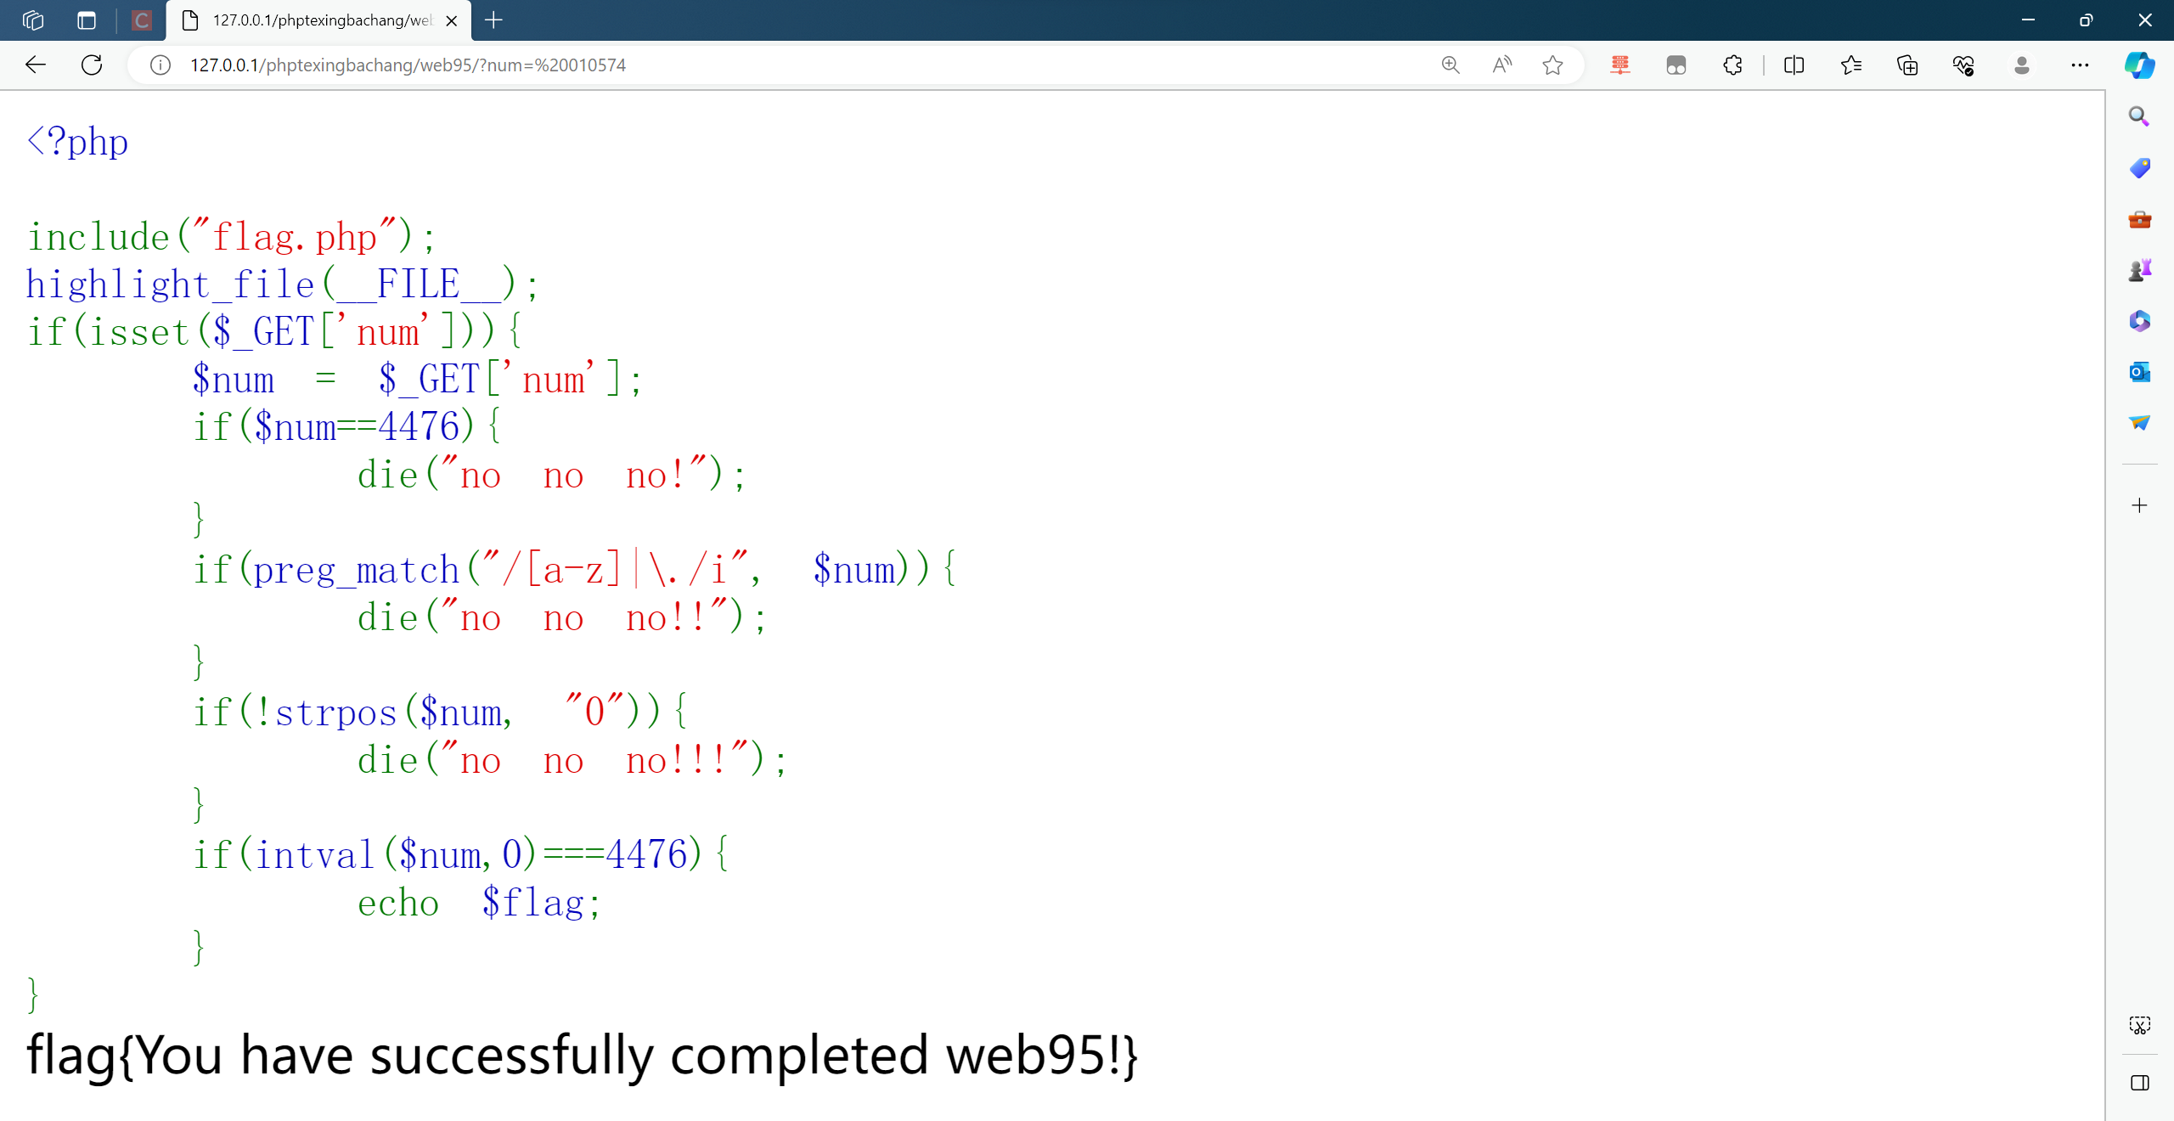Start split screen view
The image size is (2174, 1121).
[1794, 65]
